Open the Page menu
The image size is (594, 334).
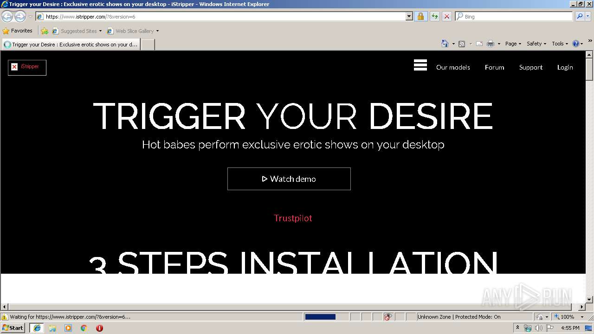pos(513,44)
